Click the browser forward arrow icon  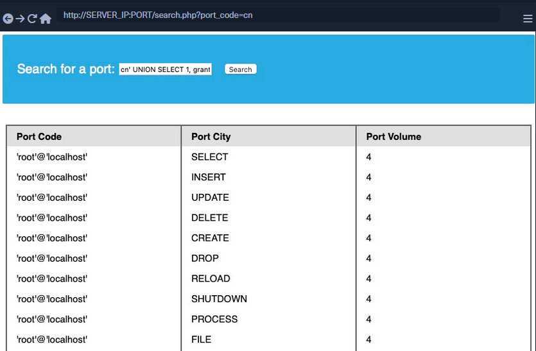click(20, 19)
